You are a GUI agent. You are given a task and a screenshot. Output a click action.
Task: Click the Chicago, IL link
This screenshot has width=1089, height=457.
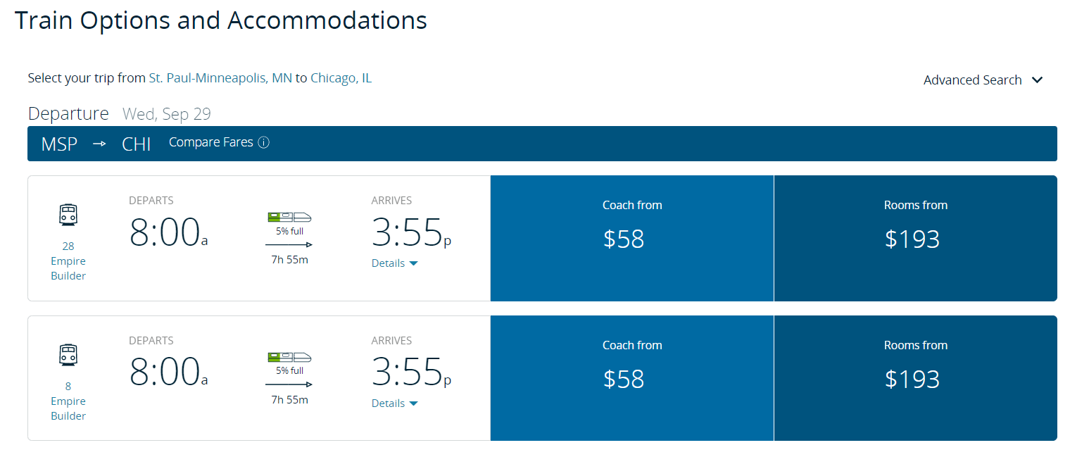tap(341, 77)
